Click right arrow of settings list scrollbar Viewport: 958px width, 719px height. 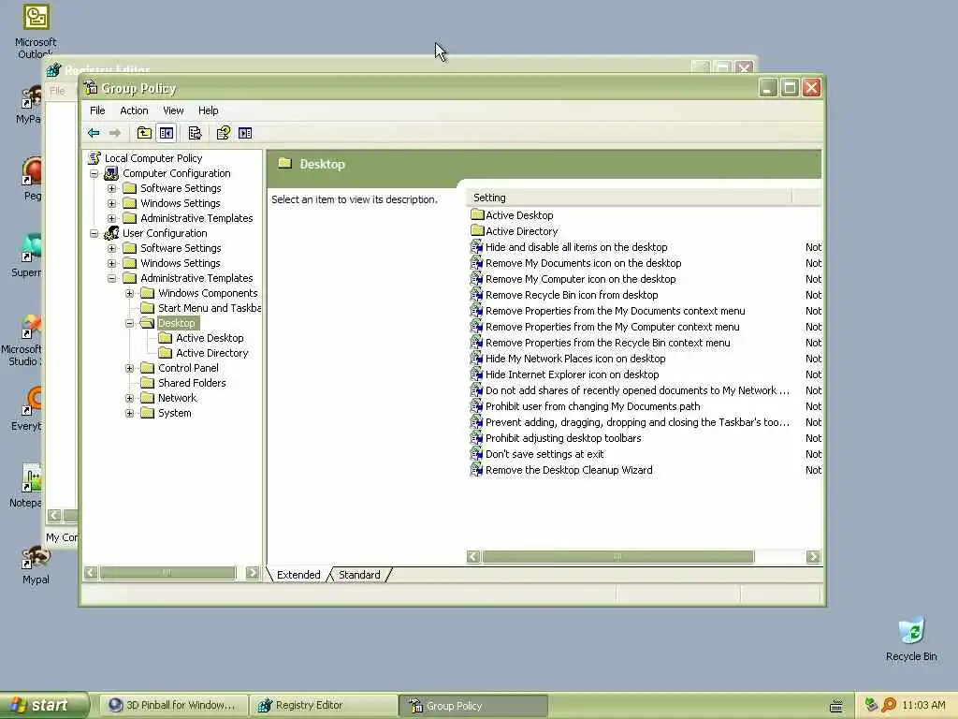pos(813,556)
